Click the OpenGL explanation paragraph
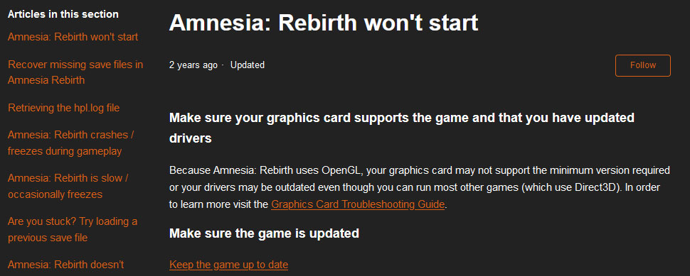Image resolution: width=690 pixels, height=276 pixels. pos(420,187)
